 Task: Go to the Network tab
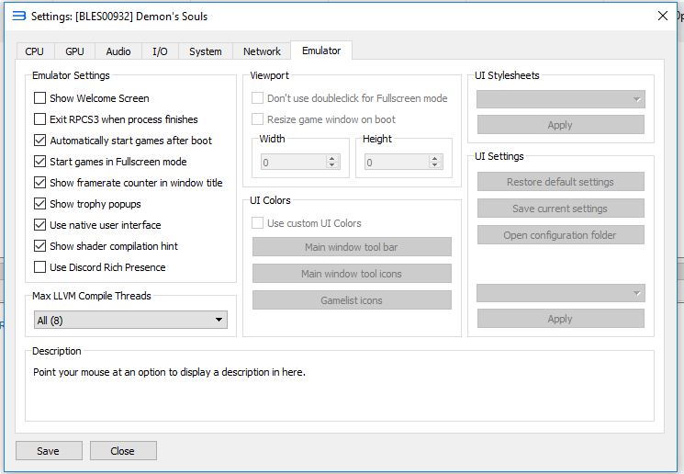coord(262,51)
